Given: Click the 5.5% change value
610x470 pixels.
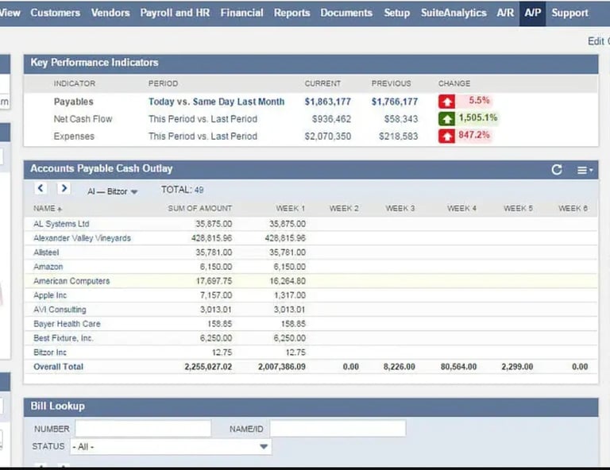Looking at the screenshot, I should click(x=479, y=100).
